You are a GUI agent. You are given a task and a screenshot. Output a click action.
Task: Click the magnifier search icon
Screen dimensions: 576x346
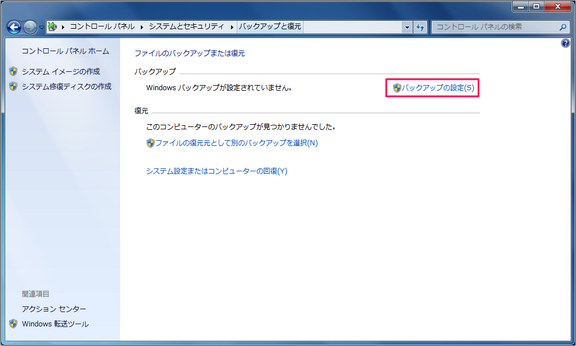coord(563,27)
